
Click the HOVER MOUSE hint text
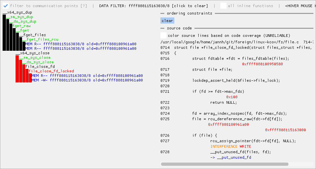click(x=300, y=6)
